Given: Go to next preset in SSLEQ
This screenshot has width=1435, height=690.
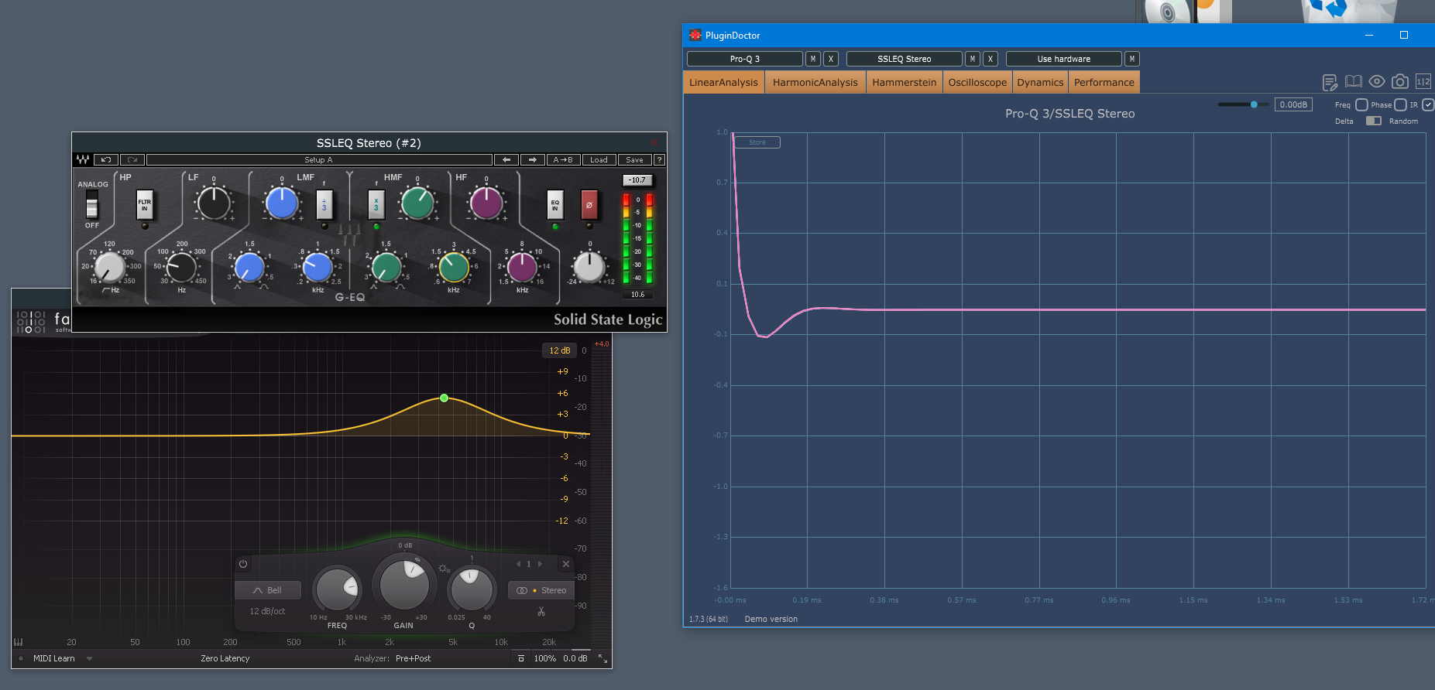Looking at the screenshot, I should [532, 160].
